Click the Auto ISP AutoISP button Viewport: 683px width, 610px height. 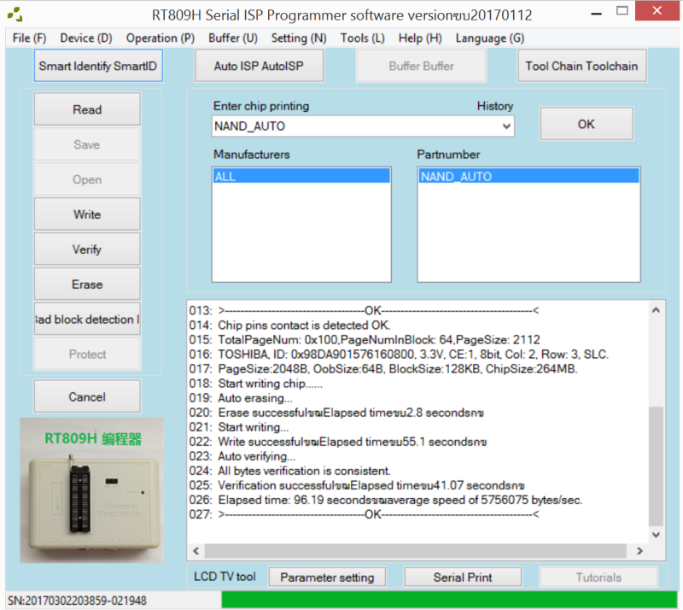260,65
